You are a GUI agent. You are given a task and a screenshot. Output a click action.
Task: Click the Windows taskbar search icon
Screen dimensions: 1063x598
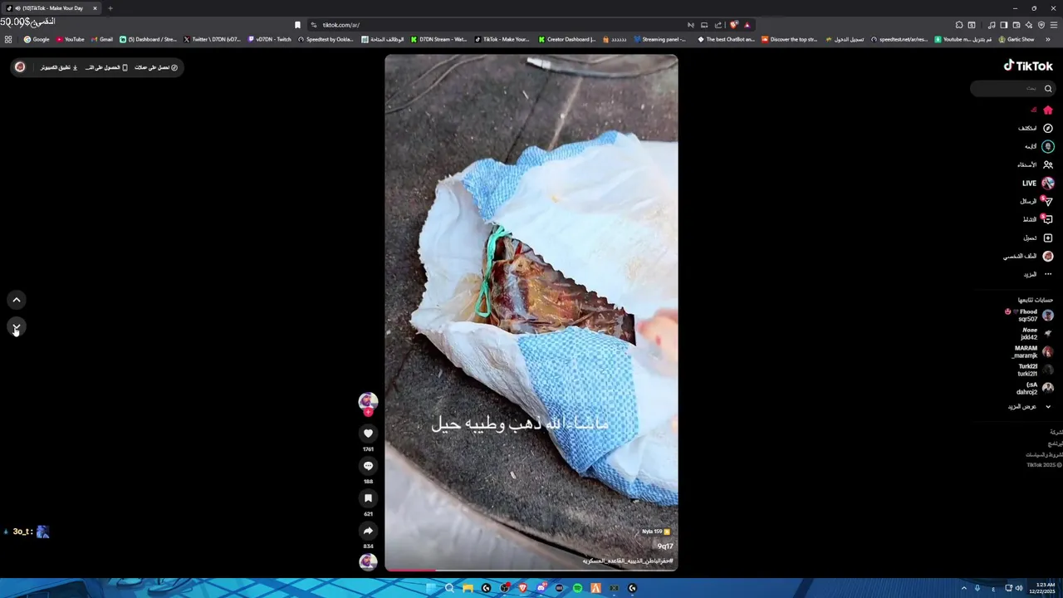click(449, 588)
